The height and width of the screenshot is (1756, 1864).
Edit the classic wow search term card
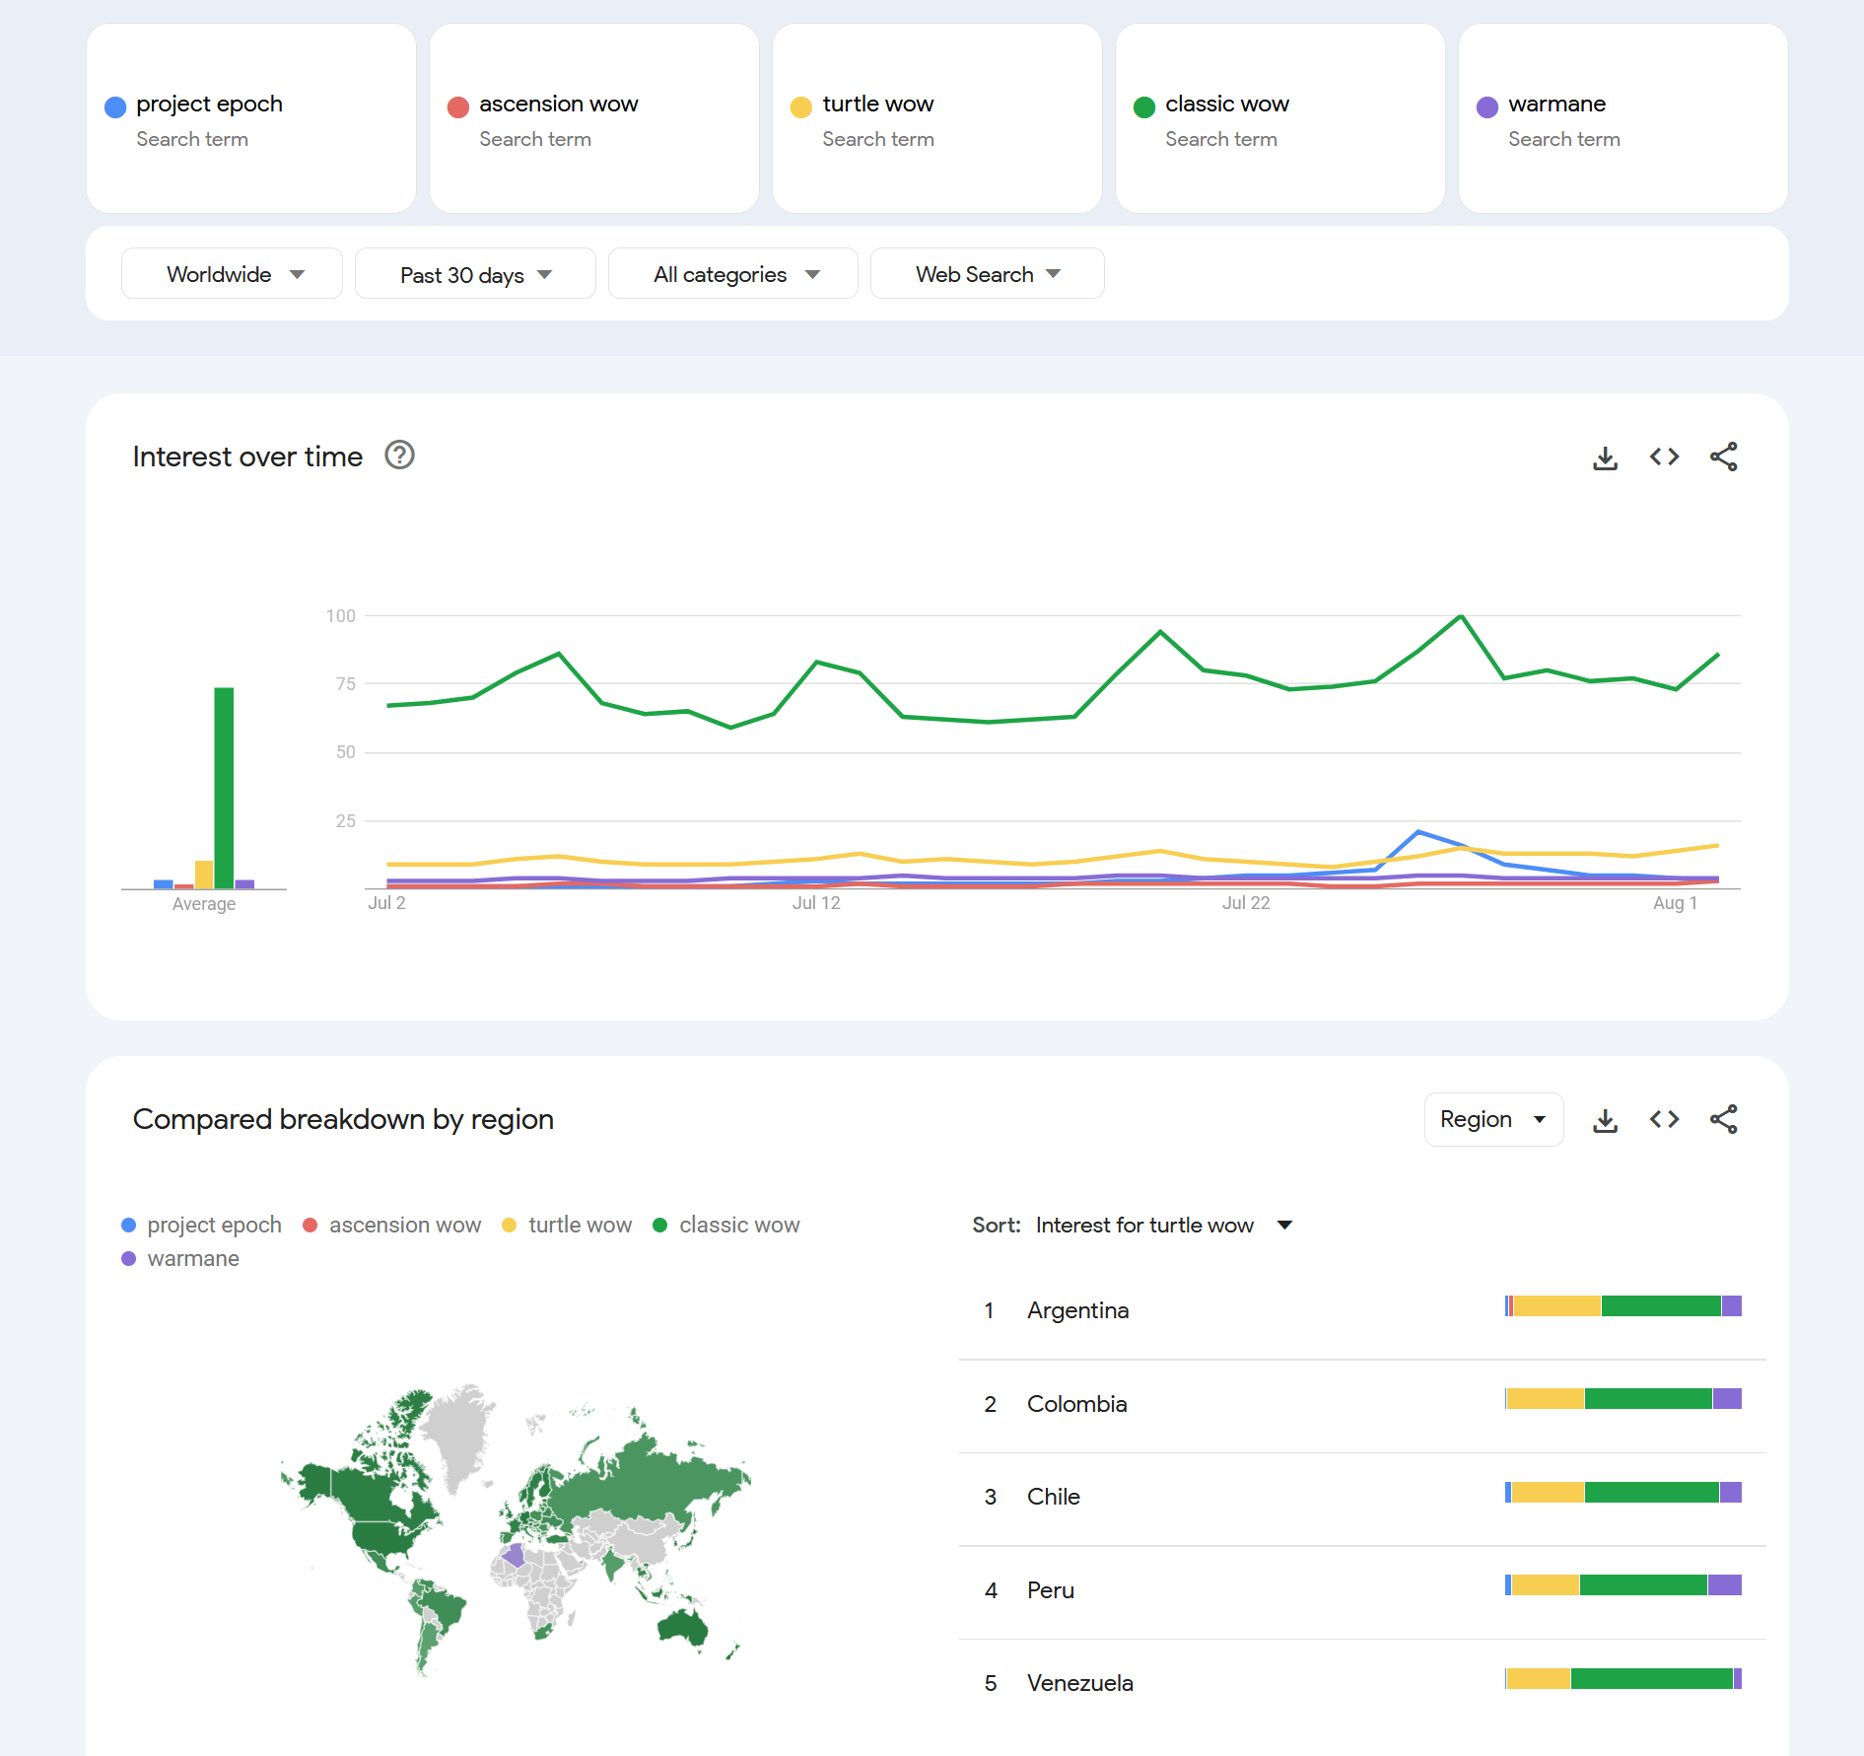(1280, 118)
